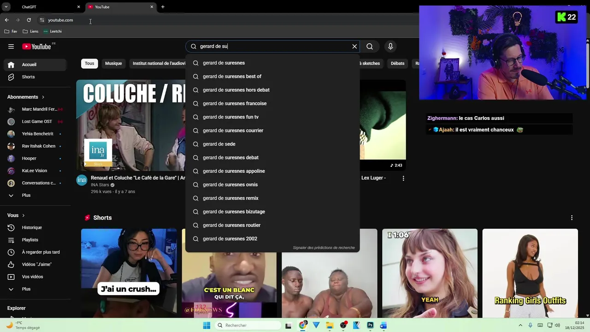The width and height of the screenshot is (590, 332).
Task: Open options for the Lex Luger video
Action: coord(403,178)
